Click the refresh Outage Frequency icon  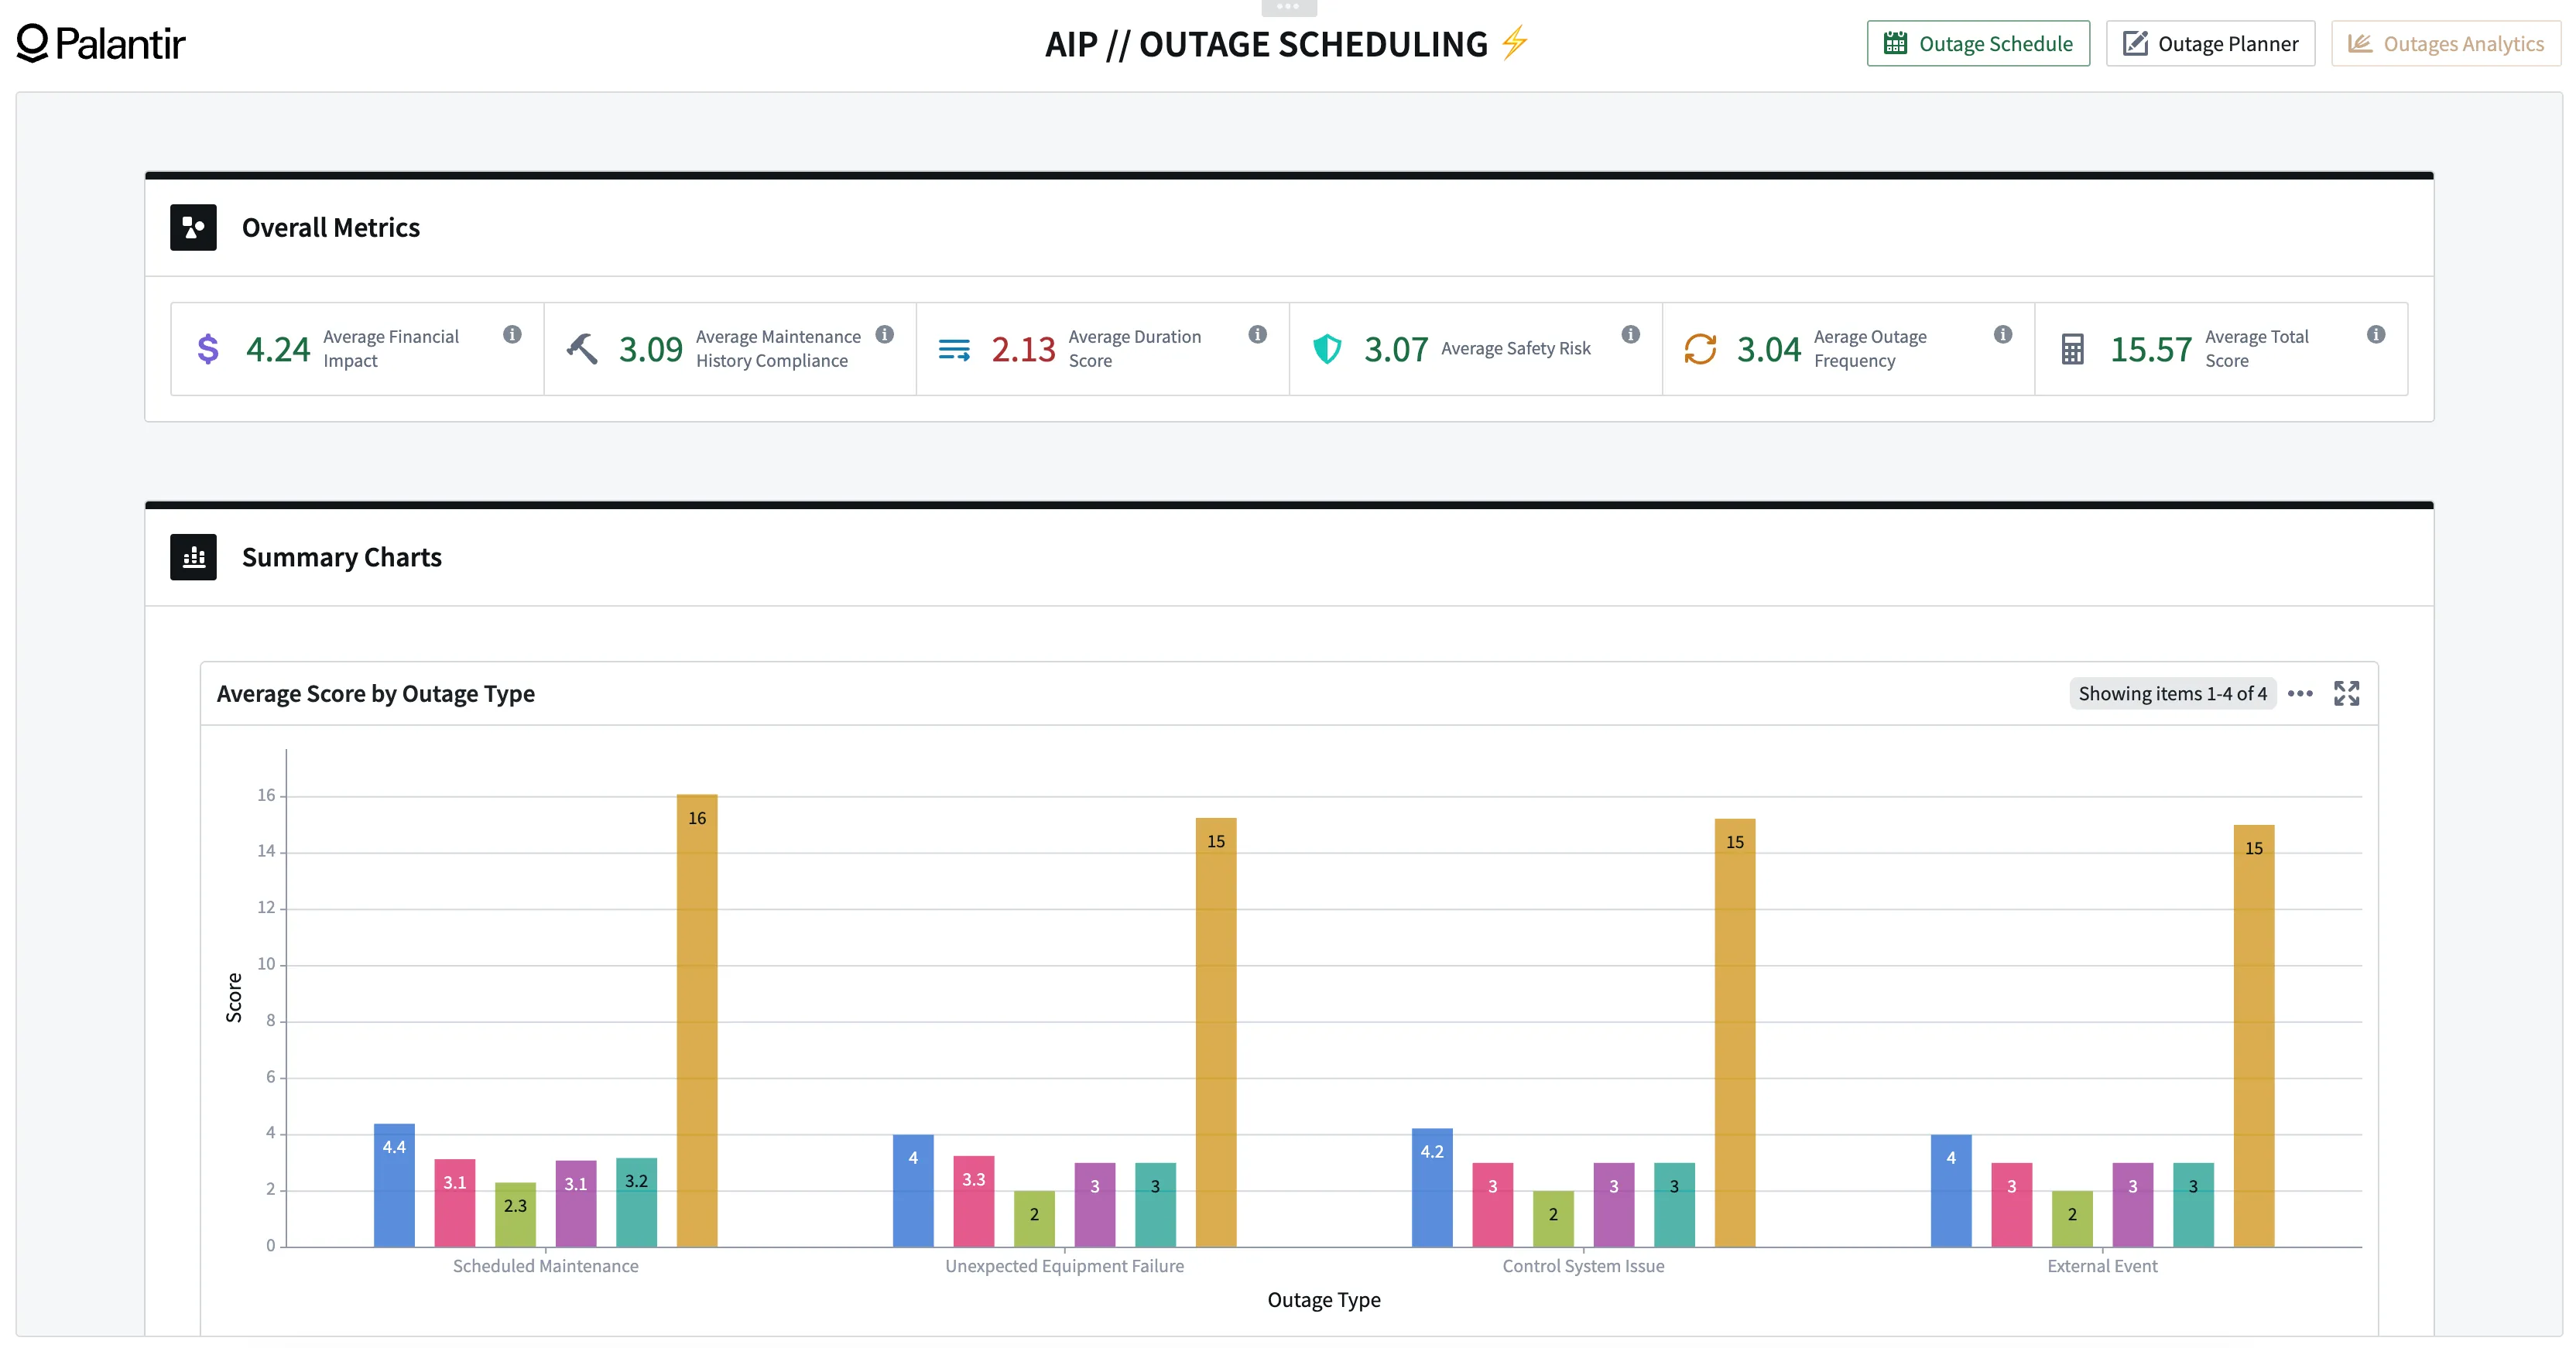(1699, 348)
